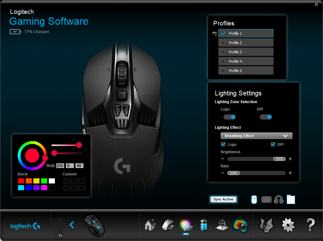The width and height of the screenshot is (323, 241).
Task: Select the Profile 5 row label
Action: click(235, 70)
